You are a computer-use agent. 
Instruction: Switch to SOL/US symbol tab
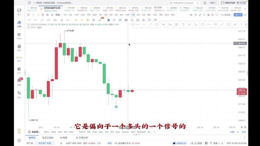point(120,9)
